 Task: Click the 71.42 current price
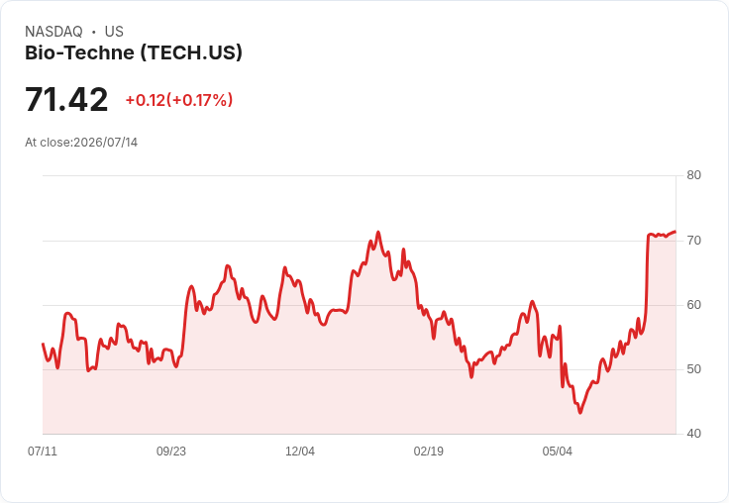click(x=66, y=99)
